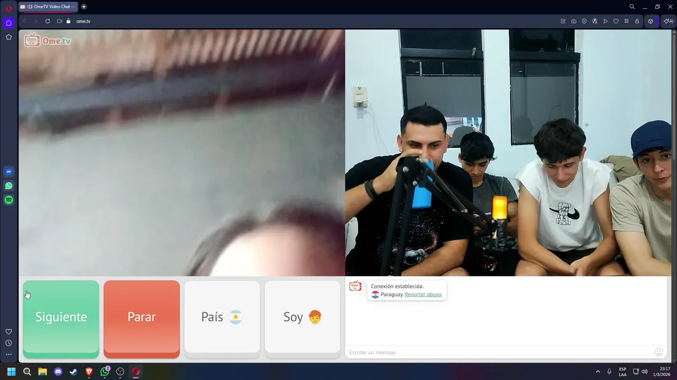The width and height of the screenshot is (677, 380).
Task: Open the ad blocker shield icon
Action: 584,21
